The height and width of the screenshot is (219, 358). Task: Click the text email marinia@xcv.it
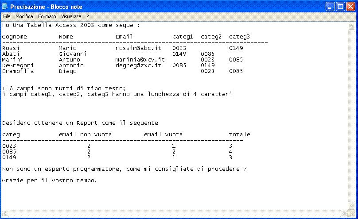140,60
